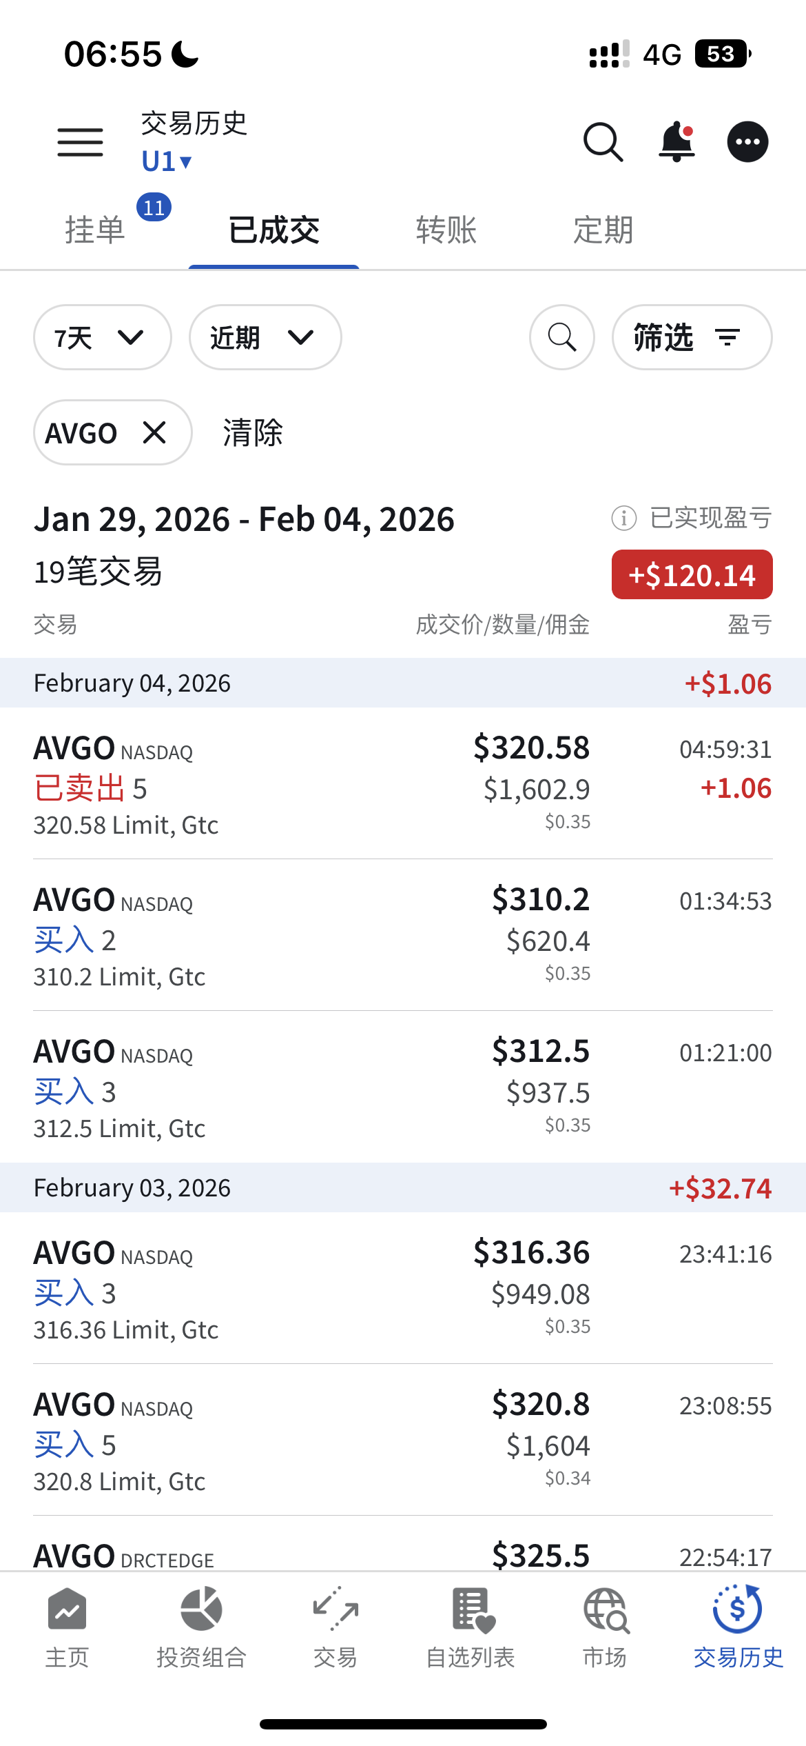806x1746 pixels.
Task: Open 市场 markets tab
Action: tap(605, 1626)
